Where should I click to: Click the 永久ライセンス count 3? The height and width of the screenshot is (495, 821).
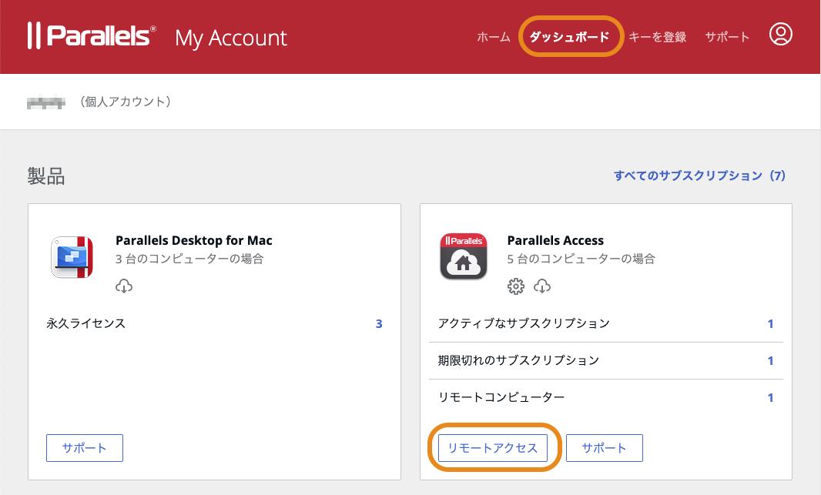pyautogui.click(x=378, y=323)
